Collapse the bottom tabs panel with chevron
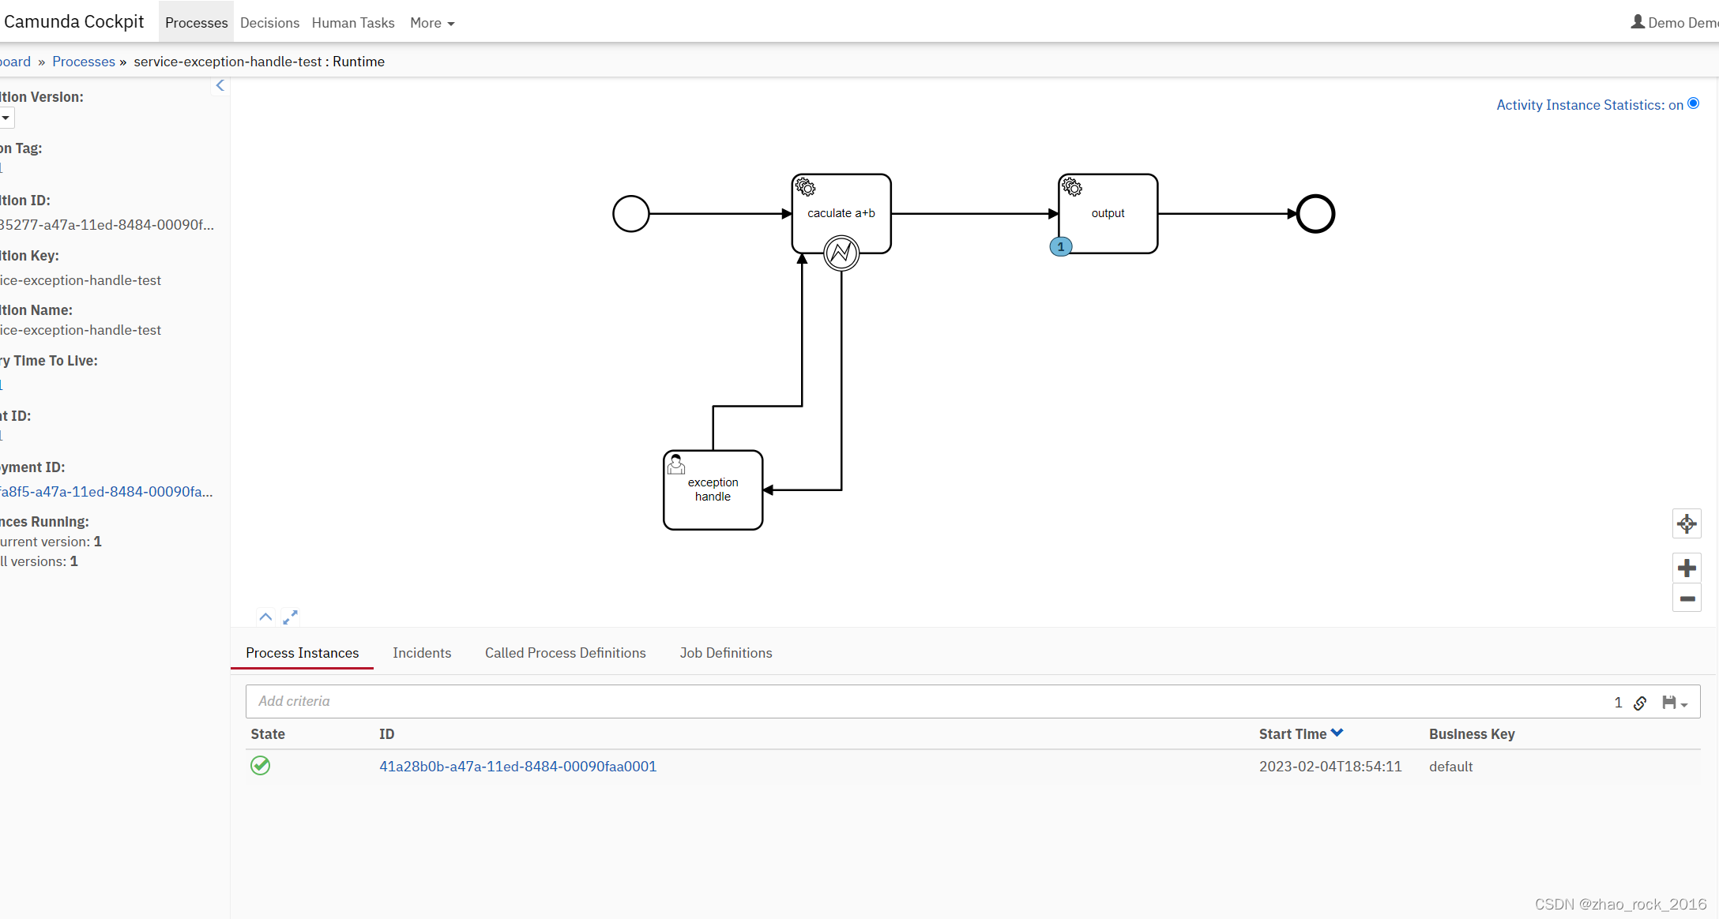Screen dimensions: 1719x919 point(265,617)
